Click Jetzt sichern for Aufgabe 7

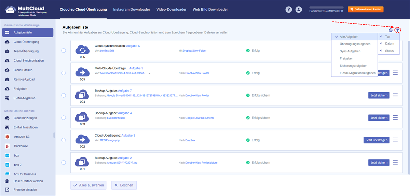[379, 95]
